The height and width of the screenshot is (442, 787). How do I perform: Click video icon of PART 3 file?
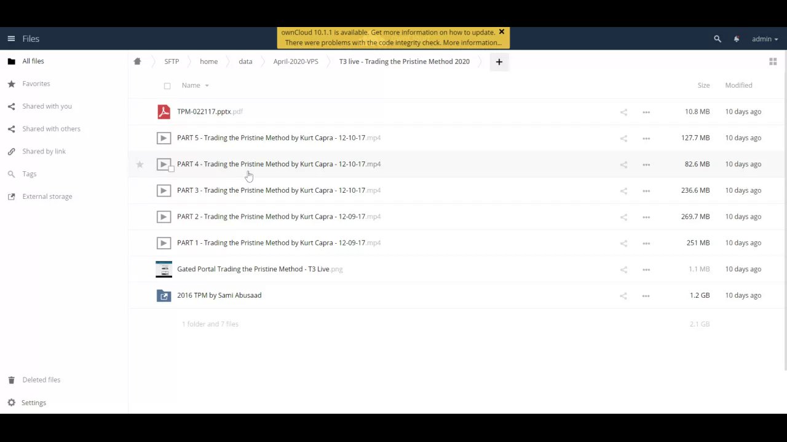(x=164, y=190)
